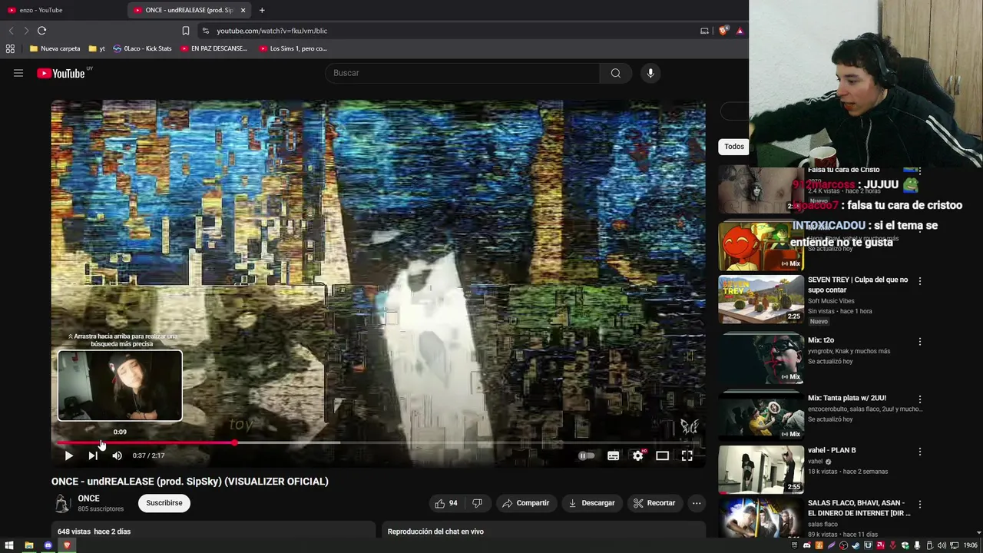Image resolution: width=983 pixels, height=553 pixels.
Task: Bookmark this page icon
Action: tap(185, 31)
